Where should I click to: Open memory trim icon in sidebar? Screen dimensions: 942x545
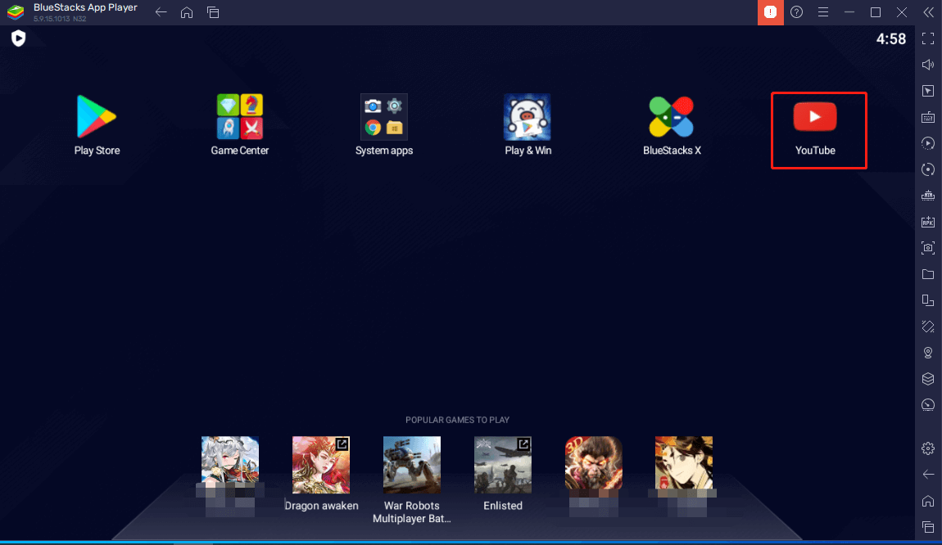pyautogui.click(x=928, y=196)
